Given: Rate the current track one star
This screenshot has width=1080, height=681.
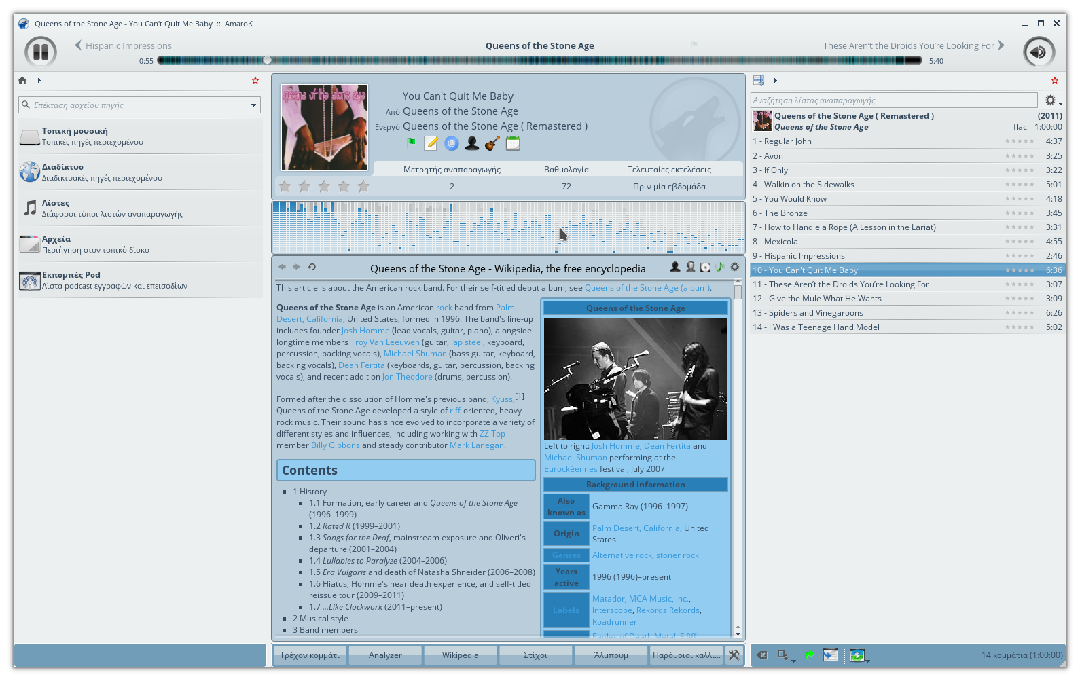Looking at the screenshot, I should (285, 186).
